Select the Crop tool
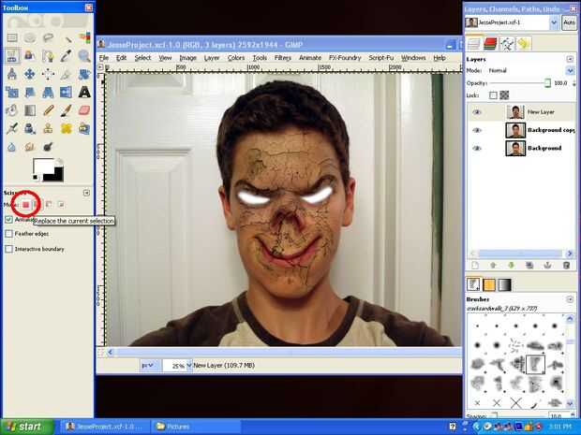The height and width of the screenshot is (435, 581). click(67, 74)
